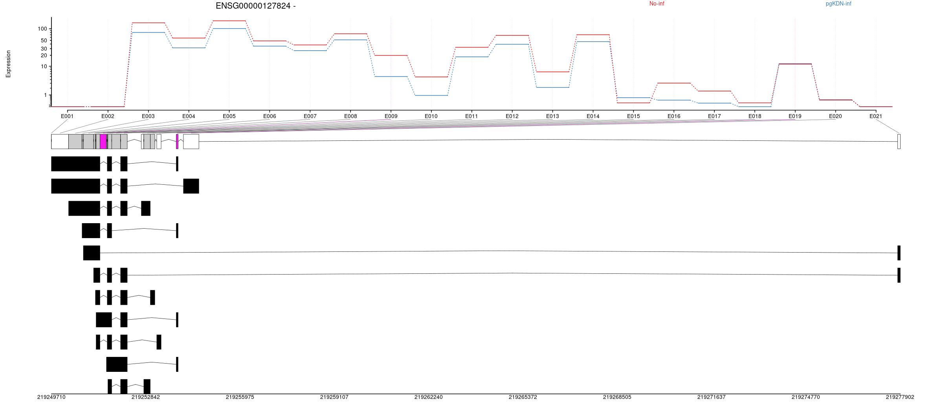Image resolution: width=943 pixels, height=404 pixels.
Task: Click exon label E016
Action: tap(674, 116)
